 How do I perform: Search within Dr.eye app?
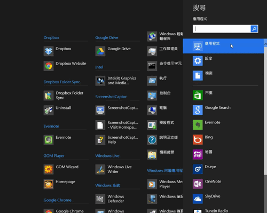pos(223,169)
